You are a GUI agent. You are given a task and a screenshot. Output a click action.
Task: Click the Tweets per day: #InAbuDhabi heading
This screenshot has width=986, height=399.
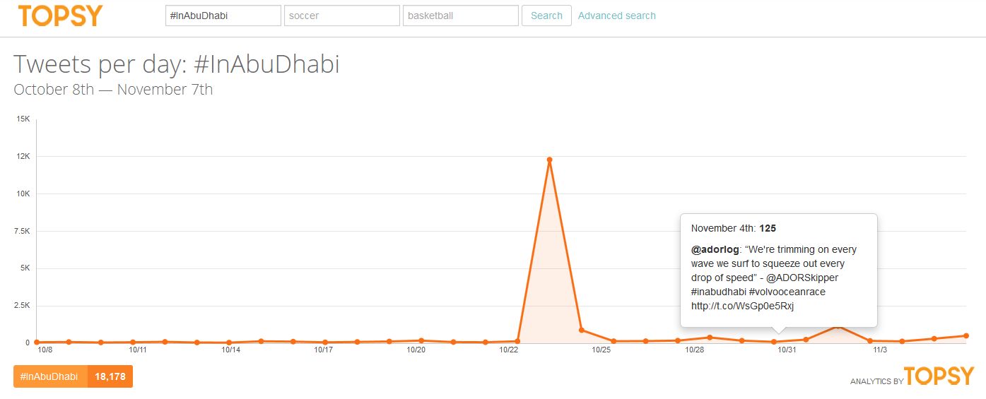coord(177,64)
